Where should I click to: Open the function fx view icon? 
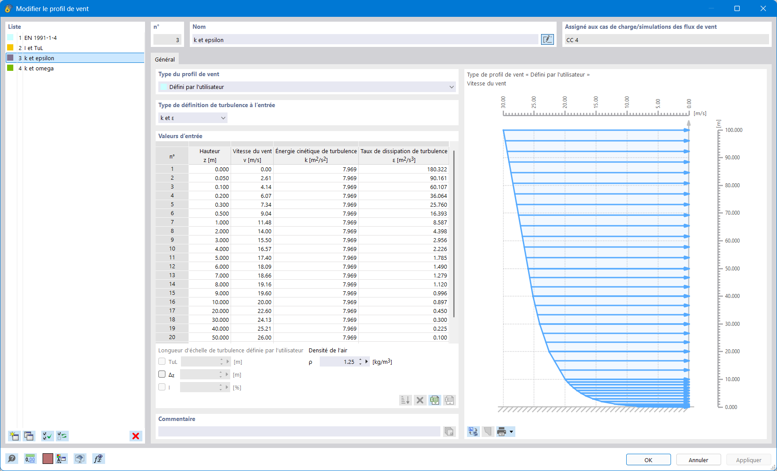[x=98, y=459]
